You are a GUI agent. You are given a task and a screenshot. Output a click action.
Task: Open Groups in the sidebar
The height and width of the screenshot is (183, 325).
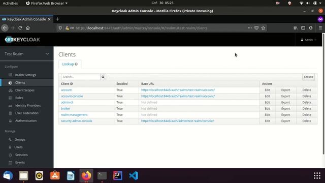tap(20, 139)
